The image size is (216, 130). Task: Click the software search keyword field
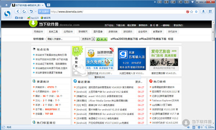point(63,39)
